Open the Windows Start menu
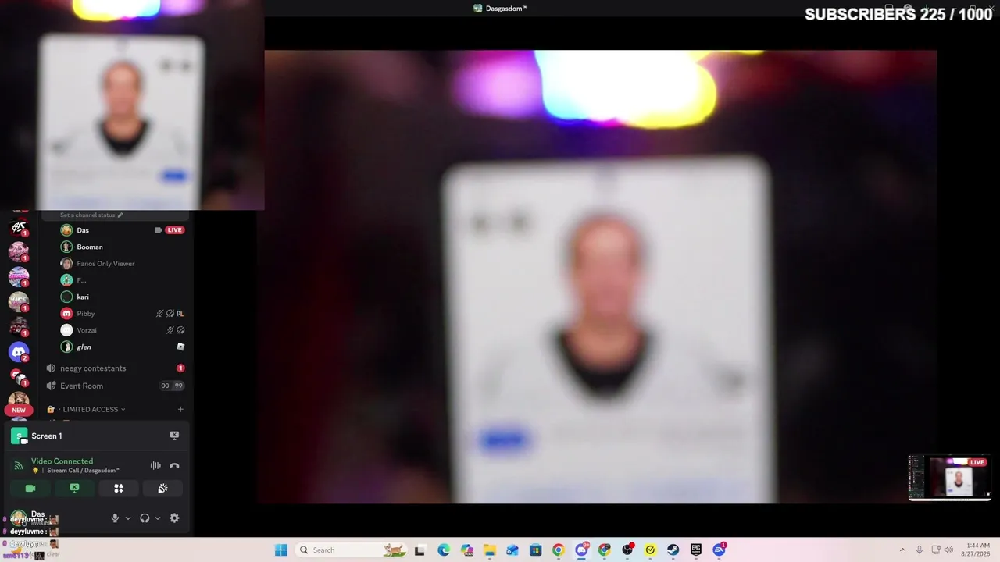The image size is (1000, 562). (x=281, y=550)
